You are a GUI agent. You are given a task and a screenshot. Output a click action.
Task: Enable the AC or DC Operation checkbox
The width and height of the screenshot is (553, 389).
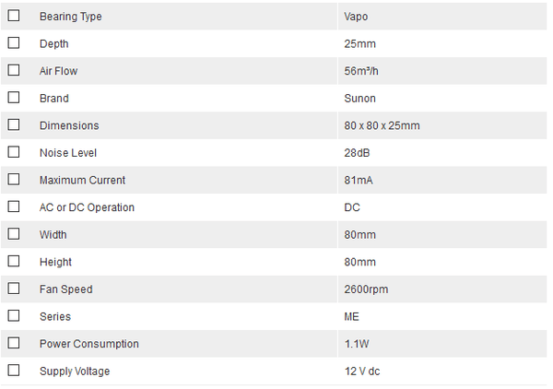pyautogui.click(x=14, y=206)
